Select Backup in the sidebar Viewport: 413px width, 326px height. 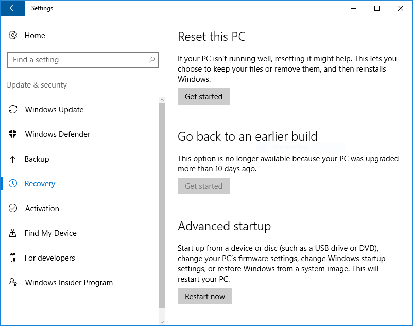[x=37, y=159]
